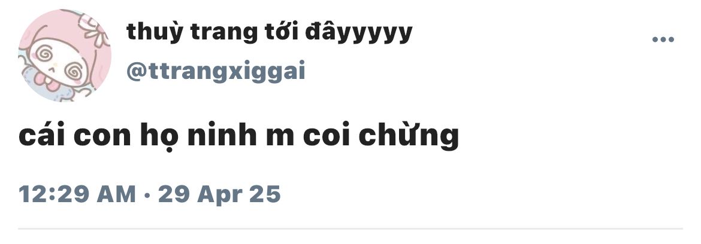Open tweet timestamp 12:29 AM
This screenshot has width=701, height=244.
pos(77,194)
